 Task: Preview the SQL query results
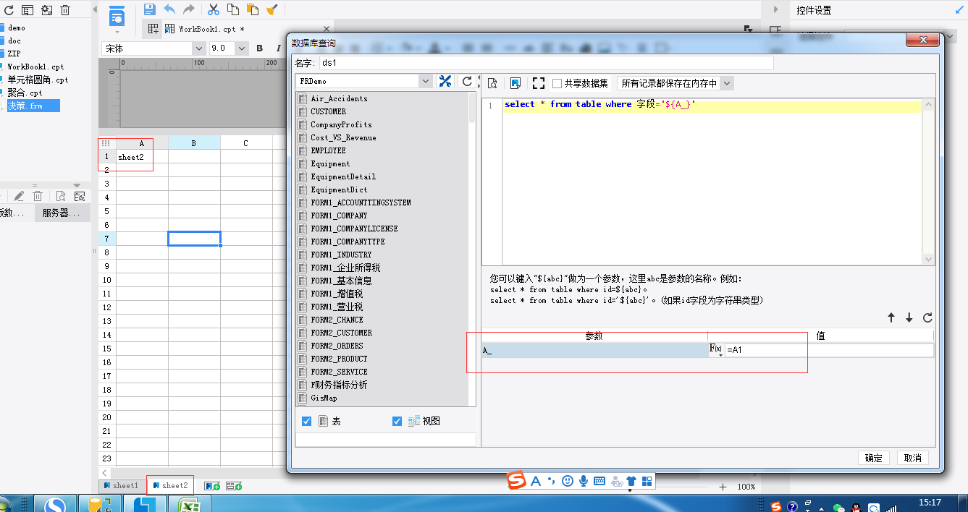492,83
